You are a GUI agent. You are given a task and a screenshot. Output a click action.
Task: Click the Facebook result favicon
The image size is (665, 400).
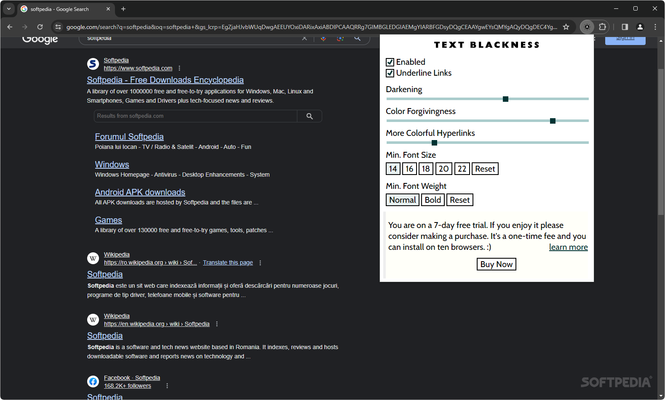click(93, 381)
